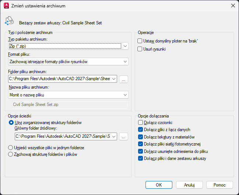Check the 'Usuń rysunki' option
This screenshot has width=239, height=195.
pyautogui.click(x=140, y=49)
